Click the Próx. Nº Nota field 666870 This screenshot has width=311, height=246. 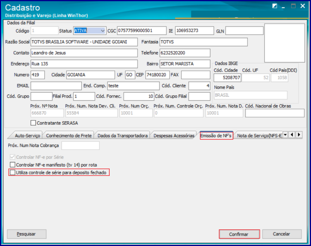(x=47, y=113)
